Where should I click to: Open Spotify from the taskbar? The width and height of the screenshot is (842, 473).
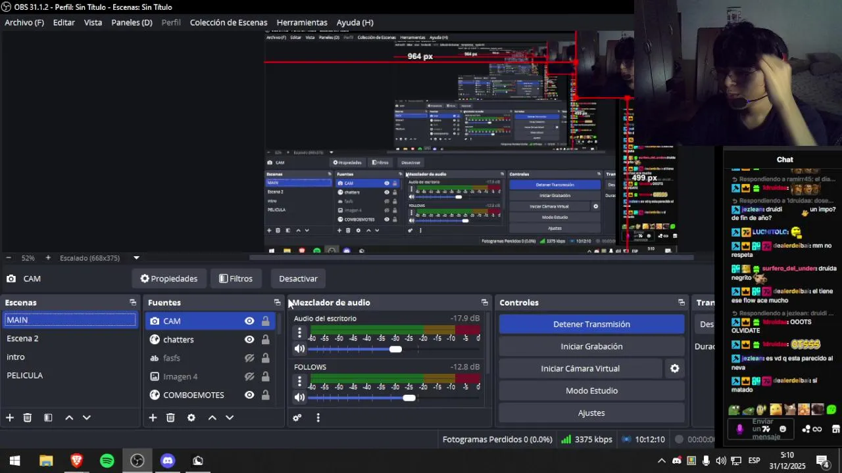tap(107, 461)
